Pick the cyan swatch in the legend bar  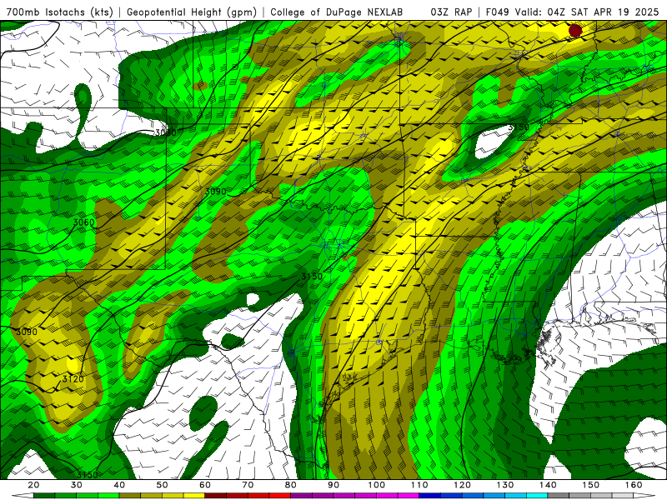(537, 495)
